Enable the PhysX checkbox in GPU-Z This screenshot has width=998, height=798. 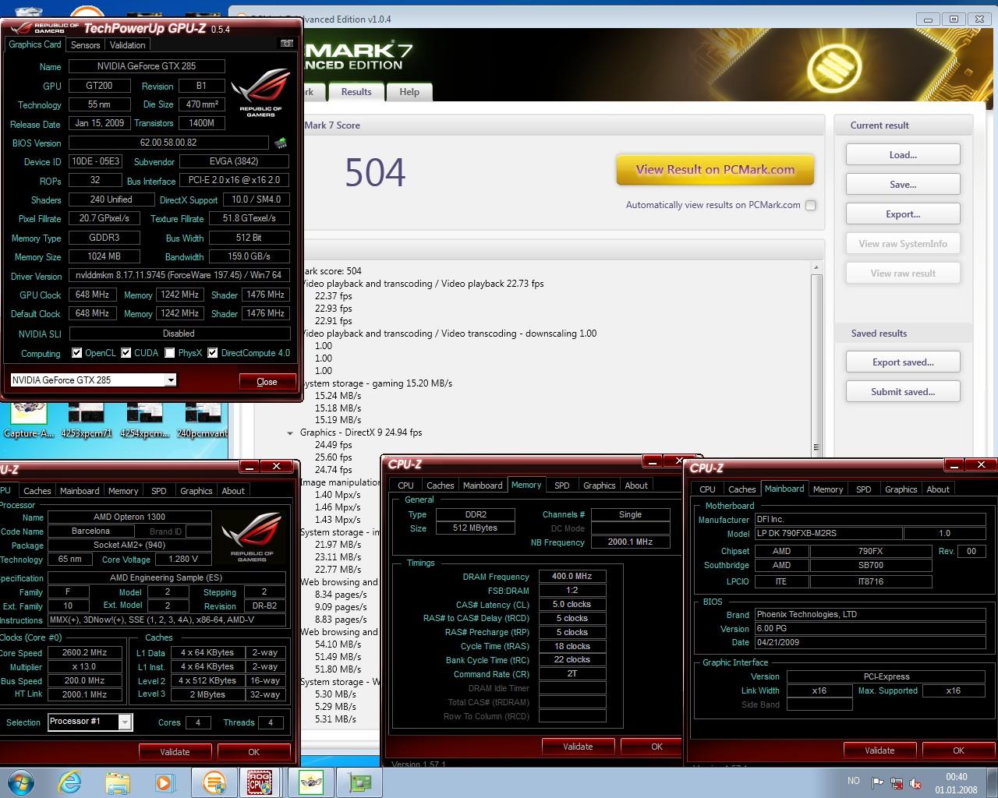point(169,353)
